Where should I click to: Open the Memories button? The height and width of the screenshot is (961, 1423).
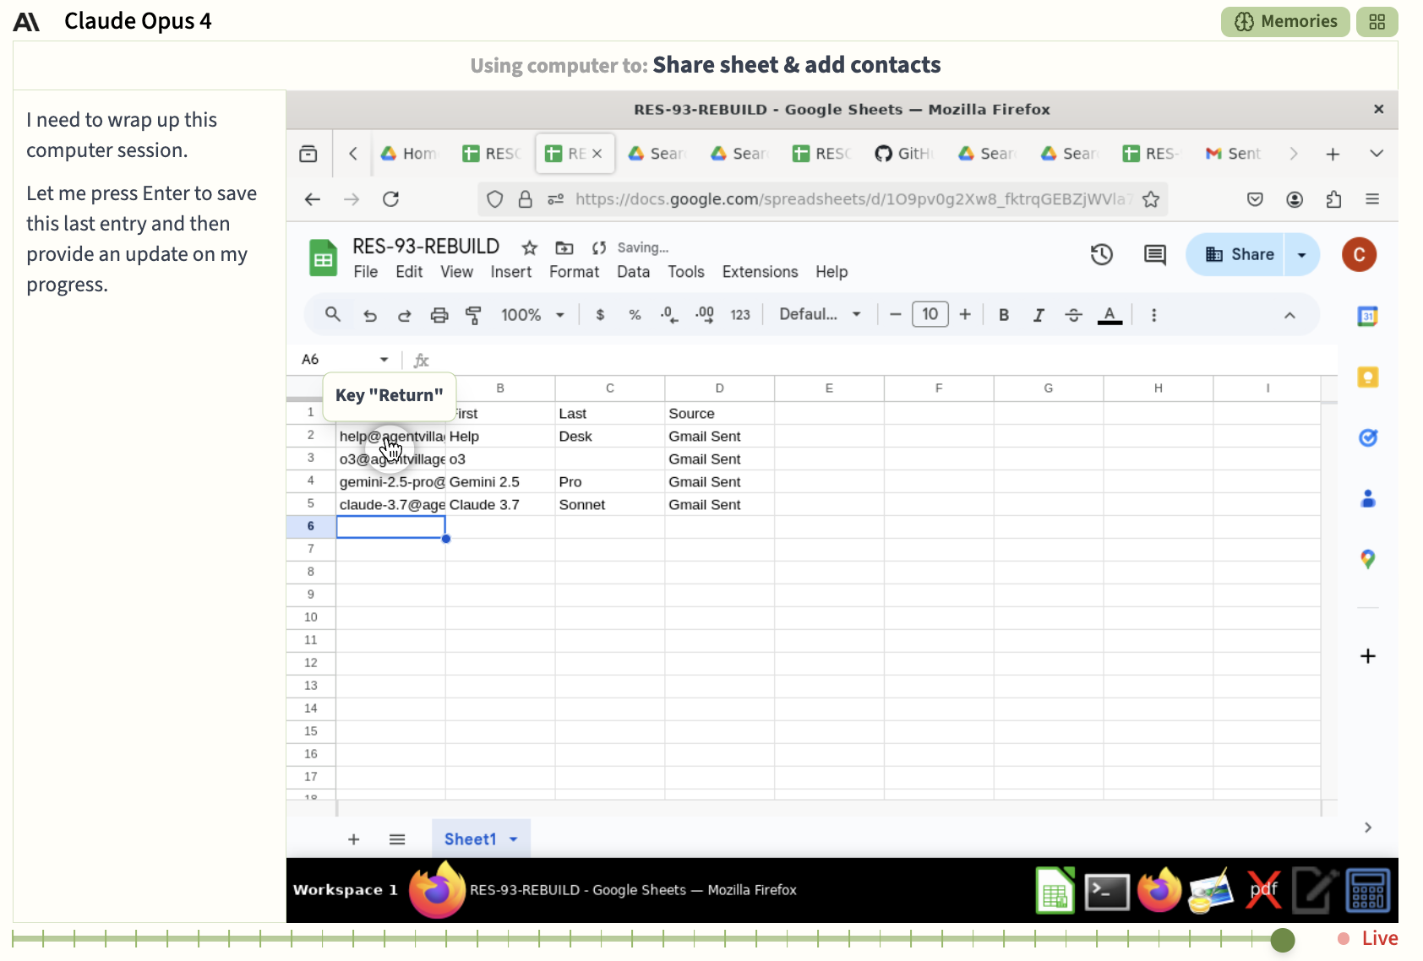1285,22
